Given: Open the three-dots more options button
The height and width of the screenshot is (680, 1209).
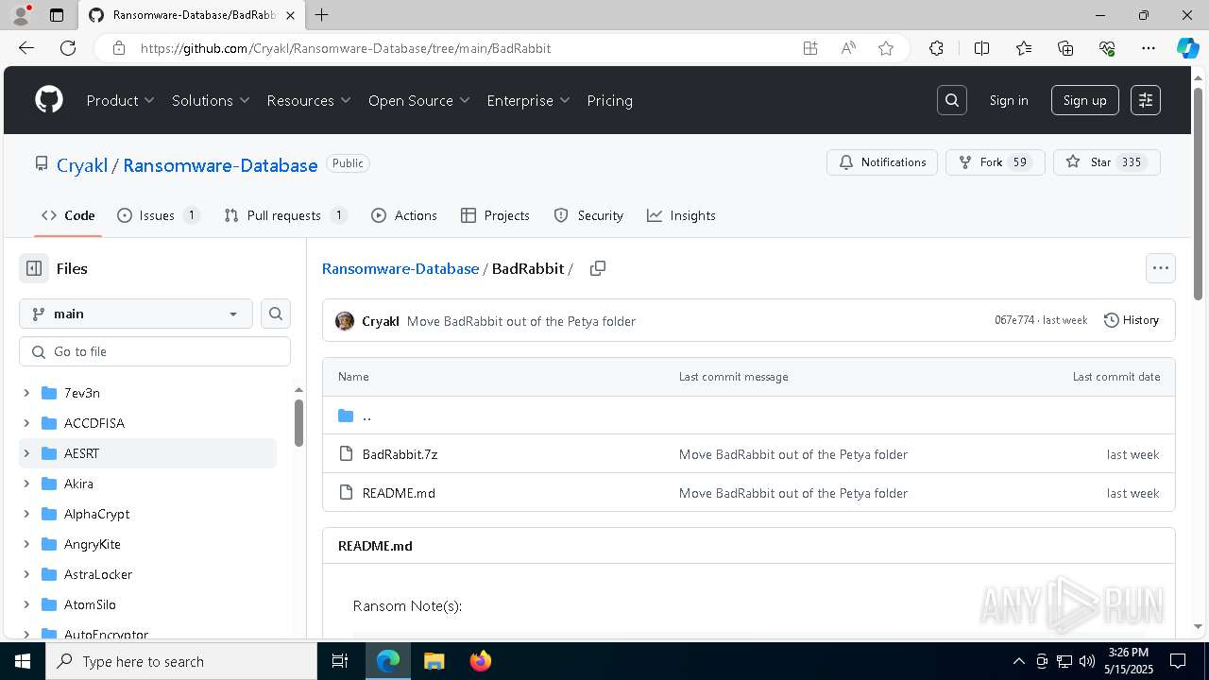Looking at the screenshot, I should coord(1161,268).
